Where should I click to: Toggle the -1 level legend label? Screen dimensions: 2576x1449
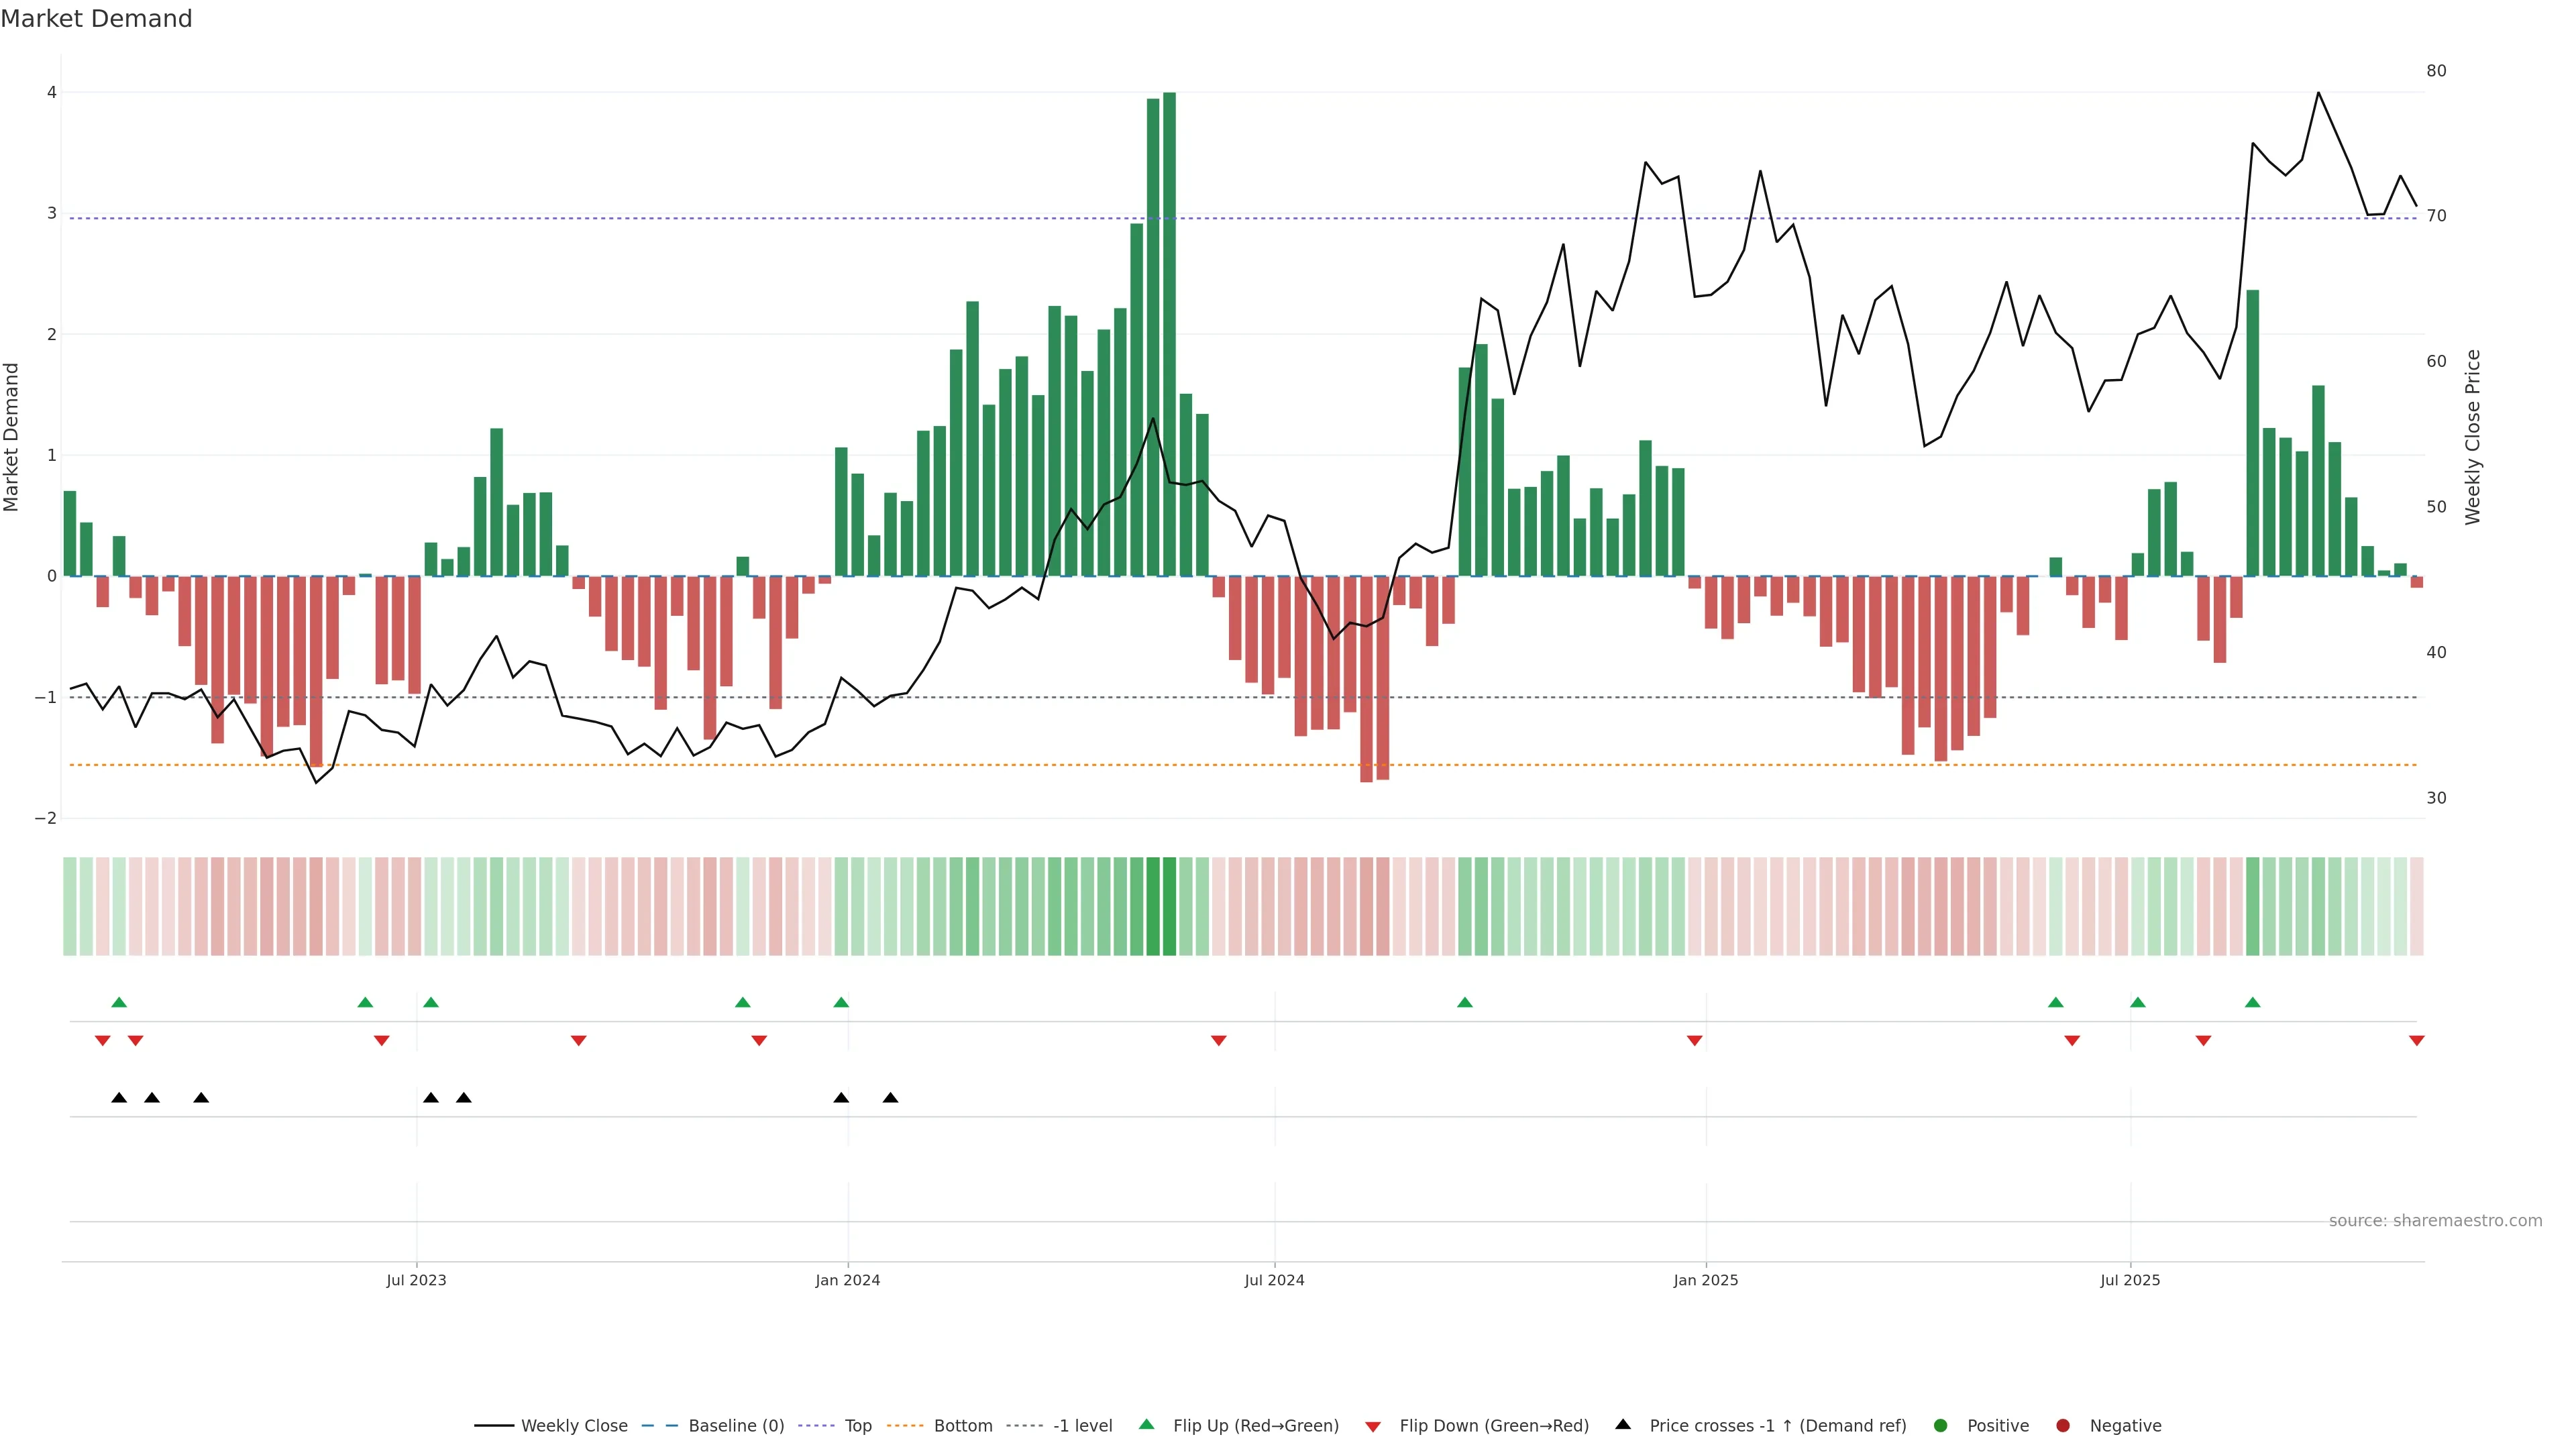pos(1082,1425)
